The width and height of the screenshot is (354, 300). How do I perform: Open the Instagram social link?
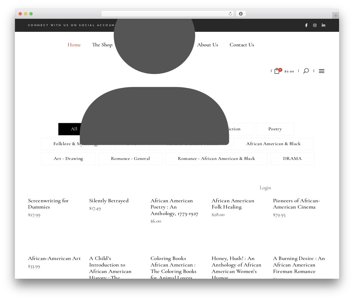tap(315, 25)
